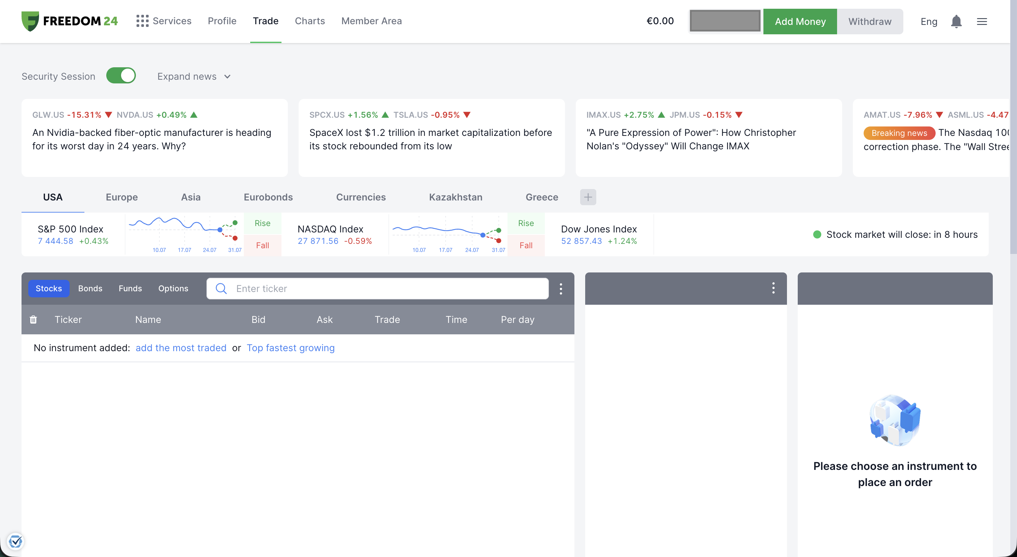Go to the Trade section
1017x557 pixels.
[266, 21]
